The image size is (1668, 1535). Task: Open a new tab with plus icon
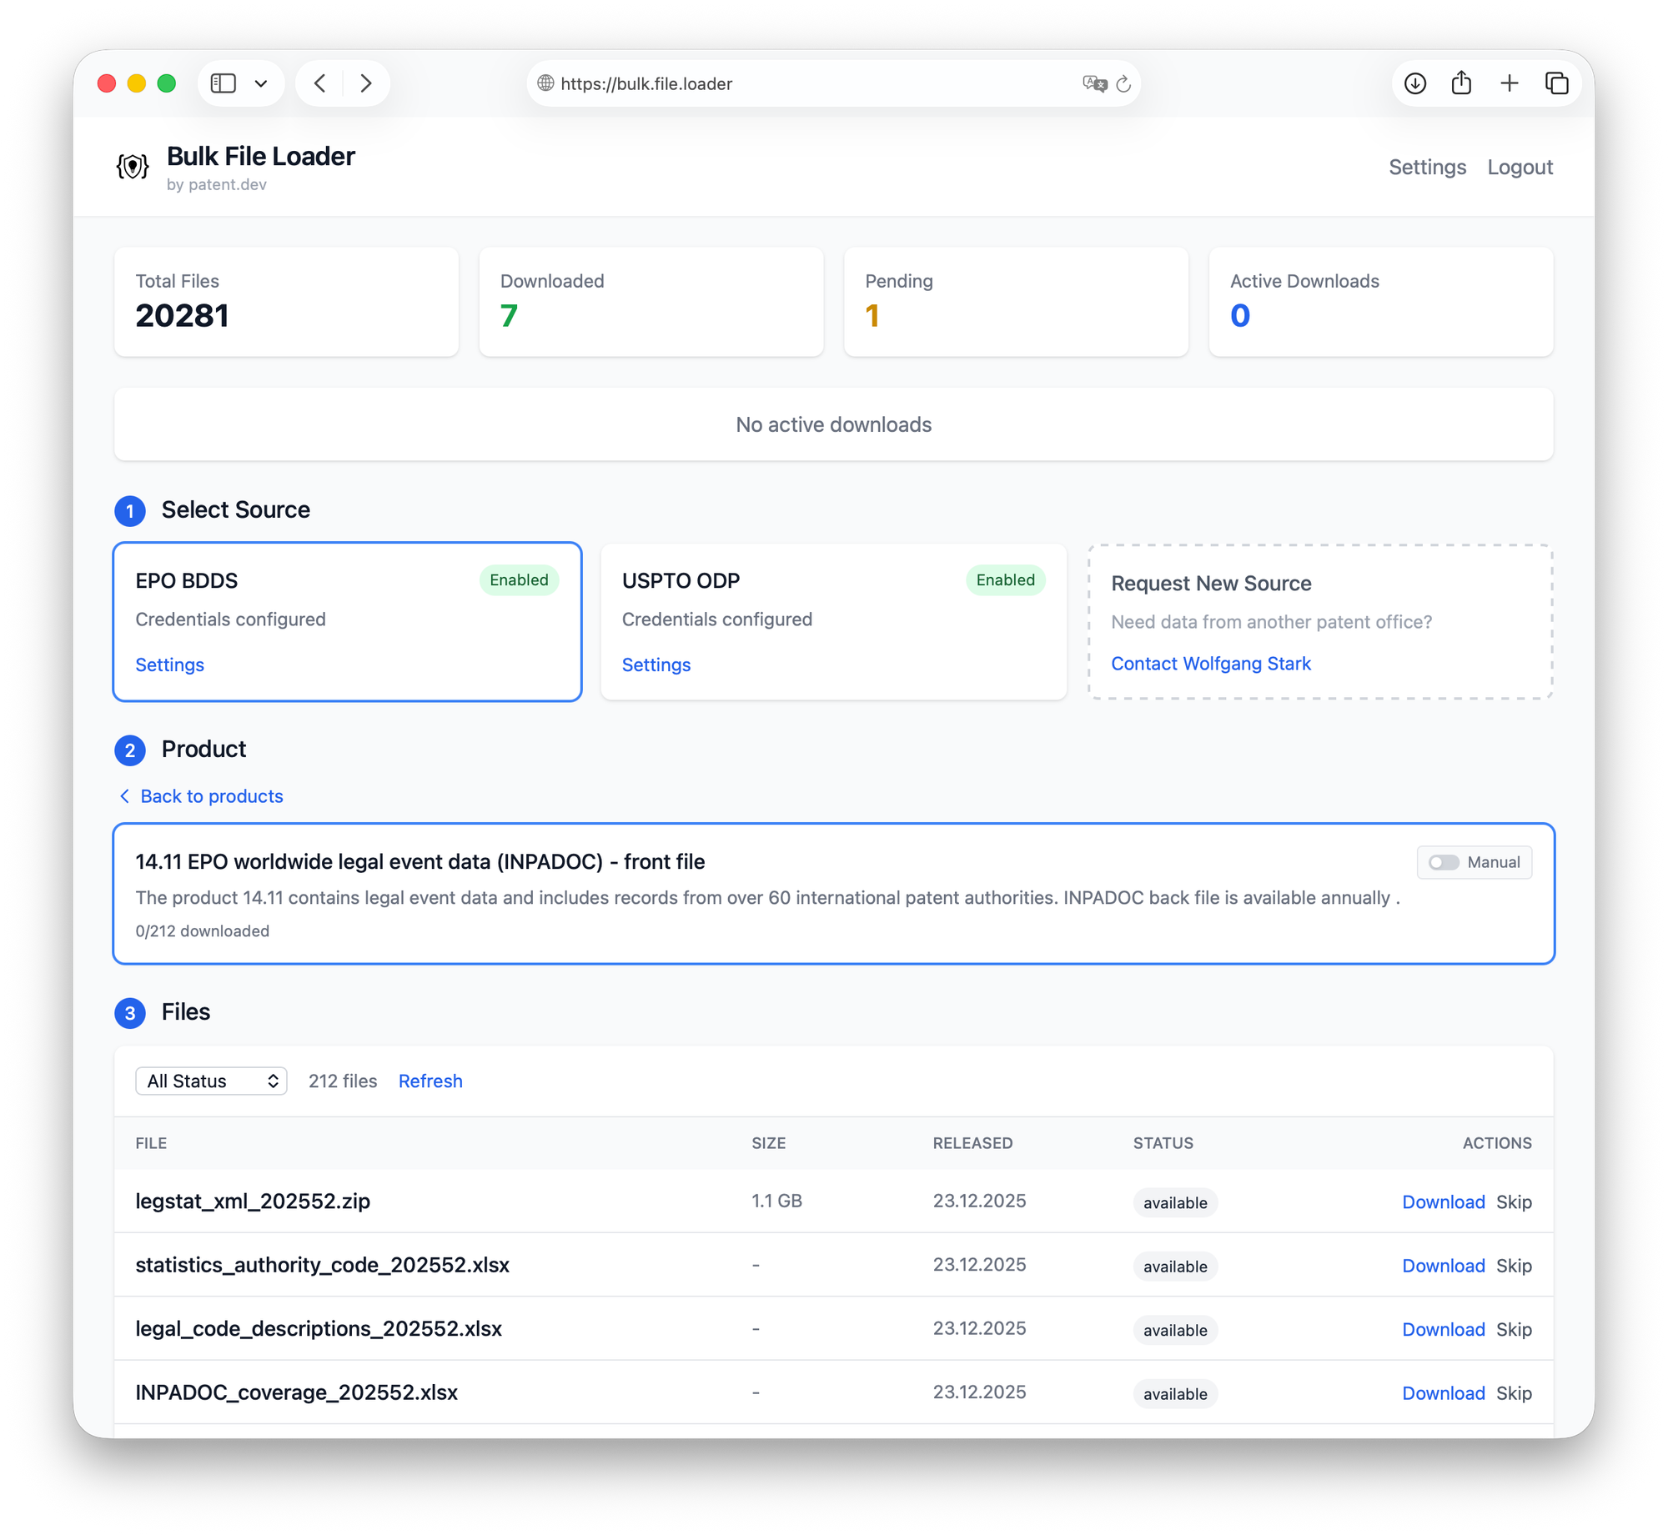[1510, 83]
